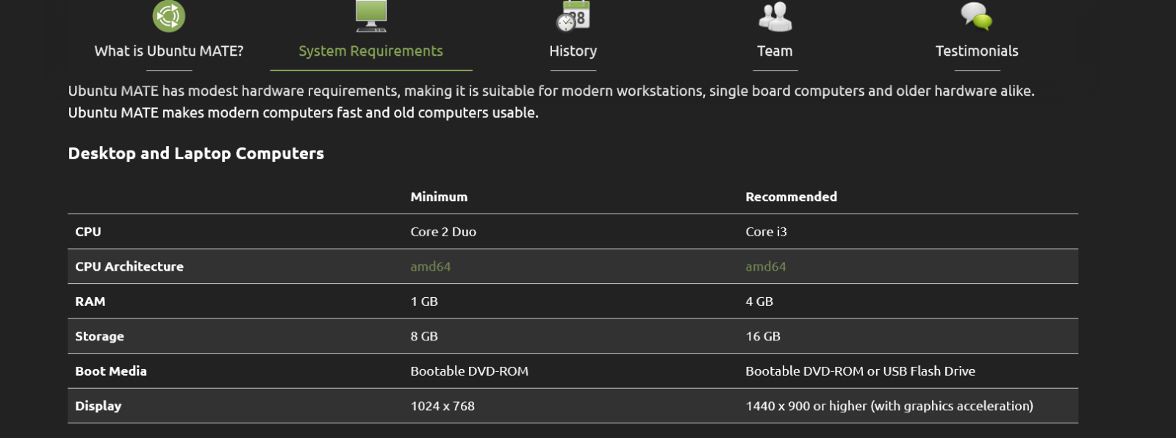
Task: Click the "Desktop and Laptop Computers" heading
Action: [x=196, y=153]
